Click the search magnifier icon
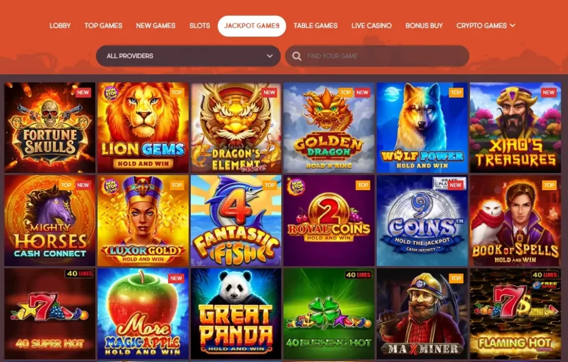This screenshot has width=568, height=362. coord(297,56)
